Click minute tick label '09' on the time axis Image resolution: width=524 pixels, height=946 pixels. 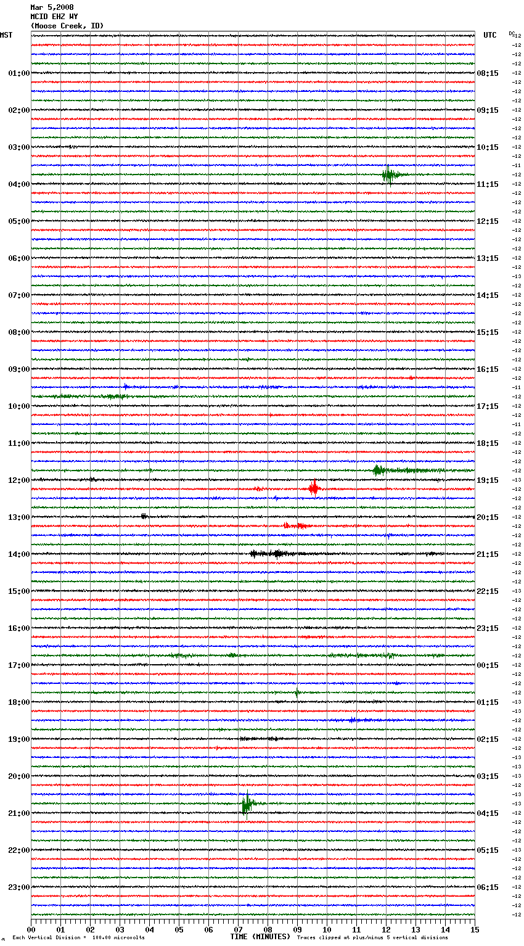pos(298,929)
